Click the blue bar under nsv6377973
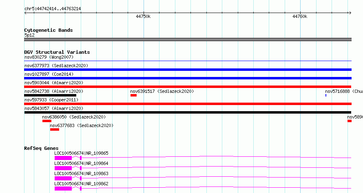This screenshot has width=363, height=193. tap(188, 70)
